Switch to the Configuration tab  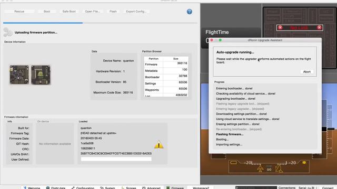[83, 188]
